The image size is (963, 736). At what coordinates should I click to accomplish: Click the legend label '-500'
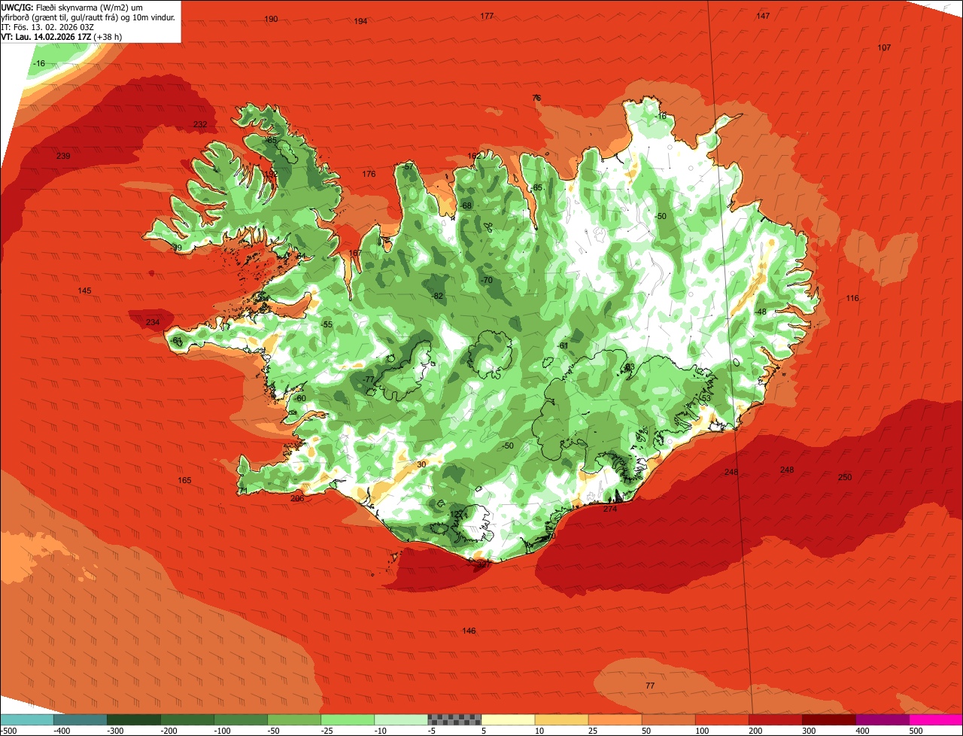click(x=8, y=731)
